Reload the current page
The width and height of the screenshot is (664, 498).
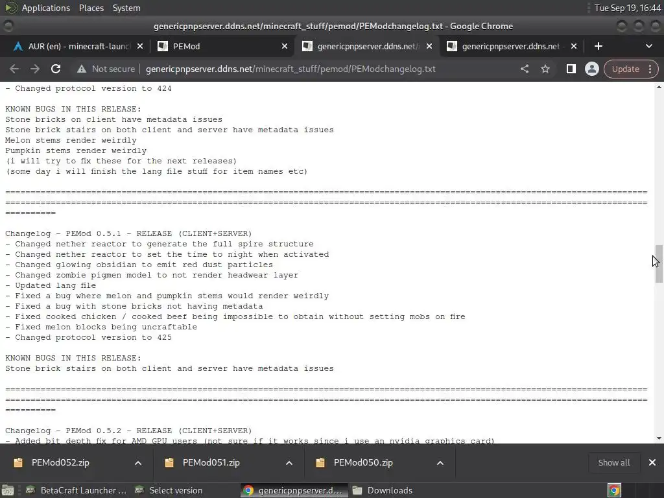(x=56, y=69)
